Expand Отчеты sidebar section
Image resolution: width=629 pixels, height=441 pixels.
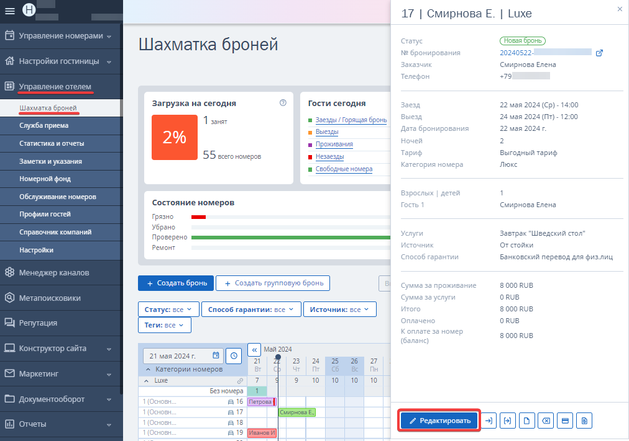tap(109, 425)
